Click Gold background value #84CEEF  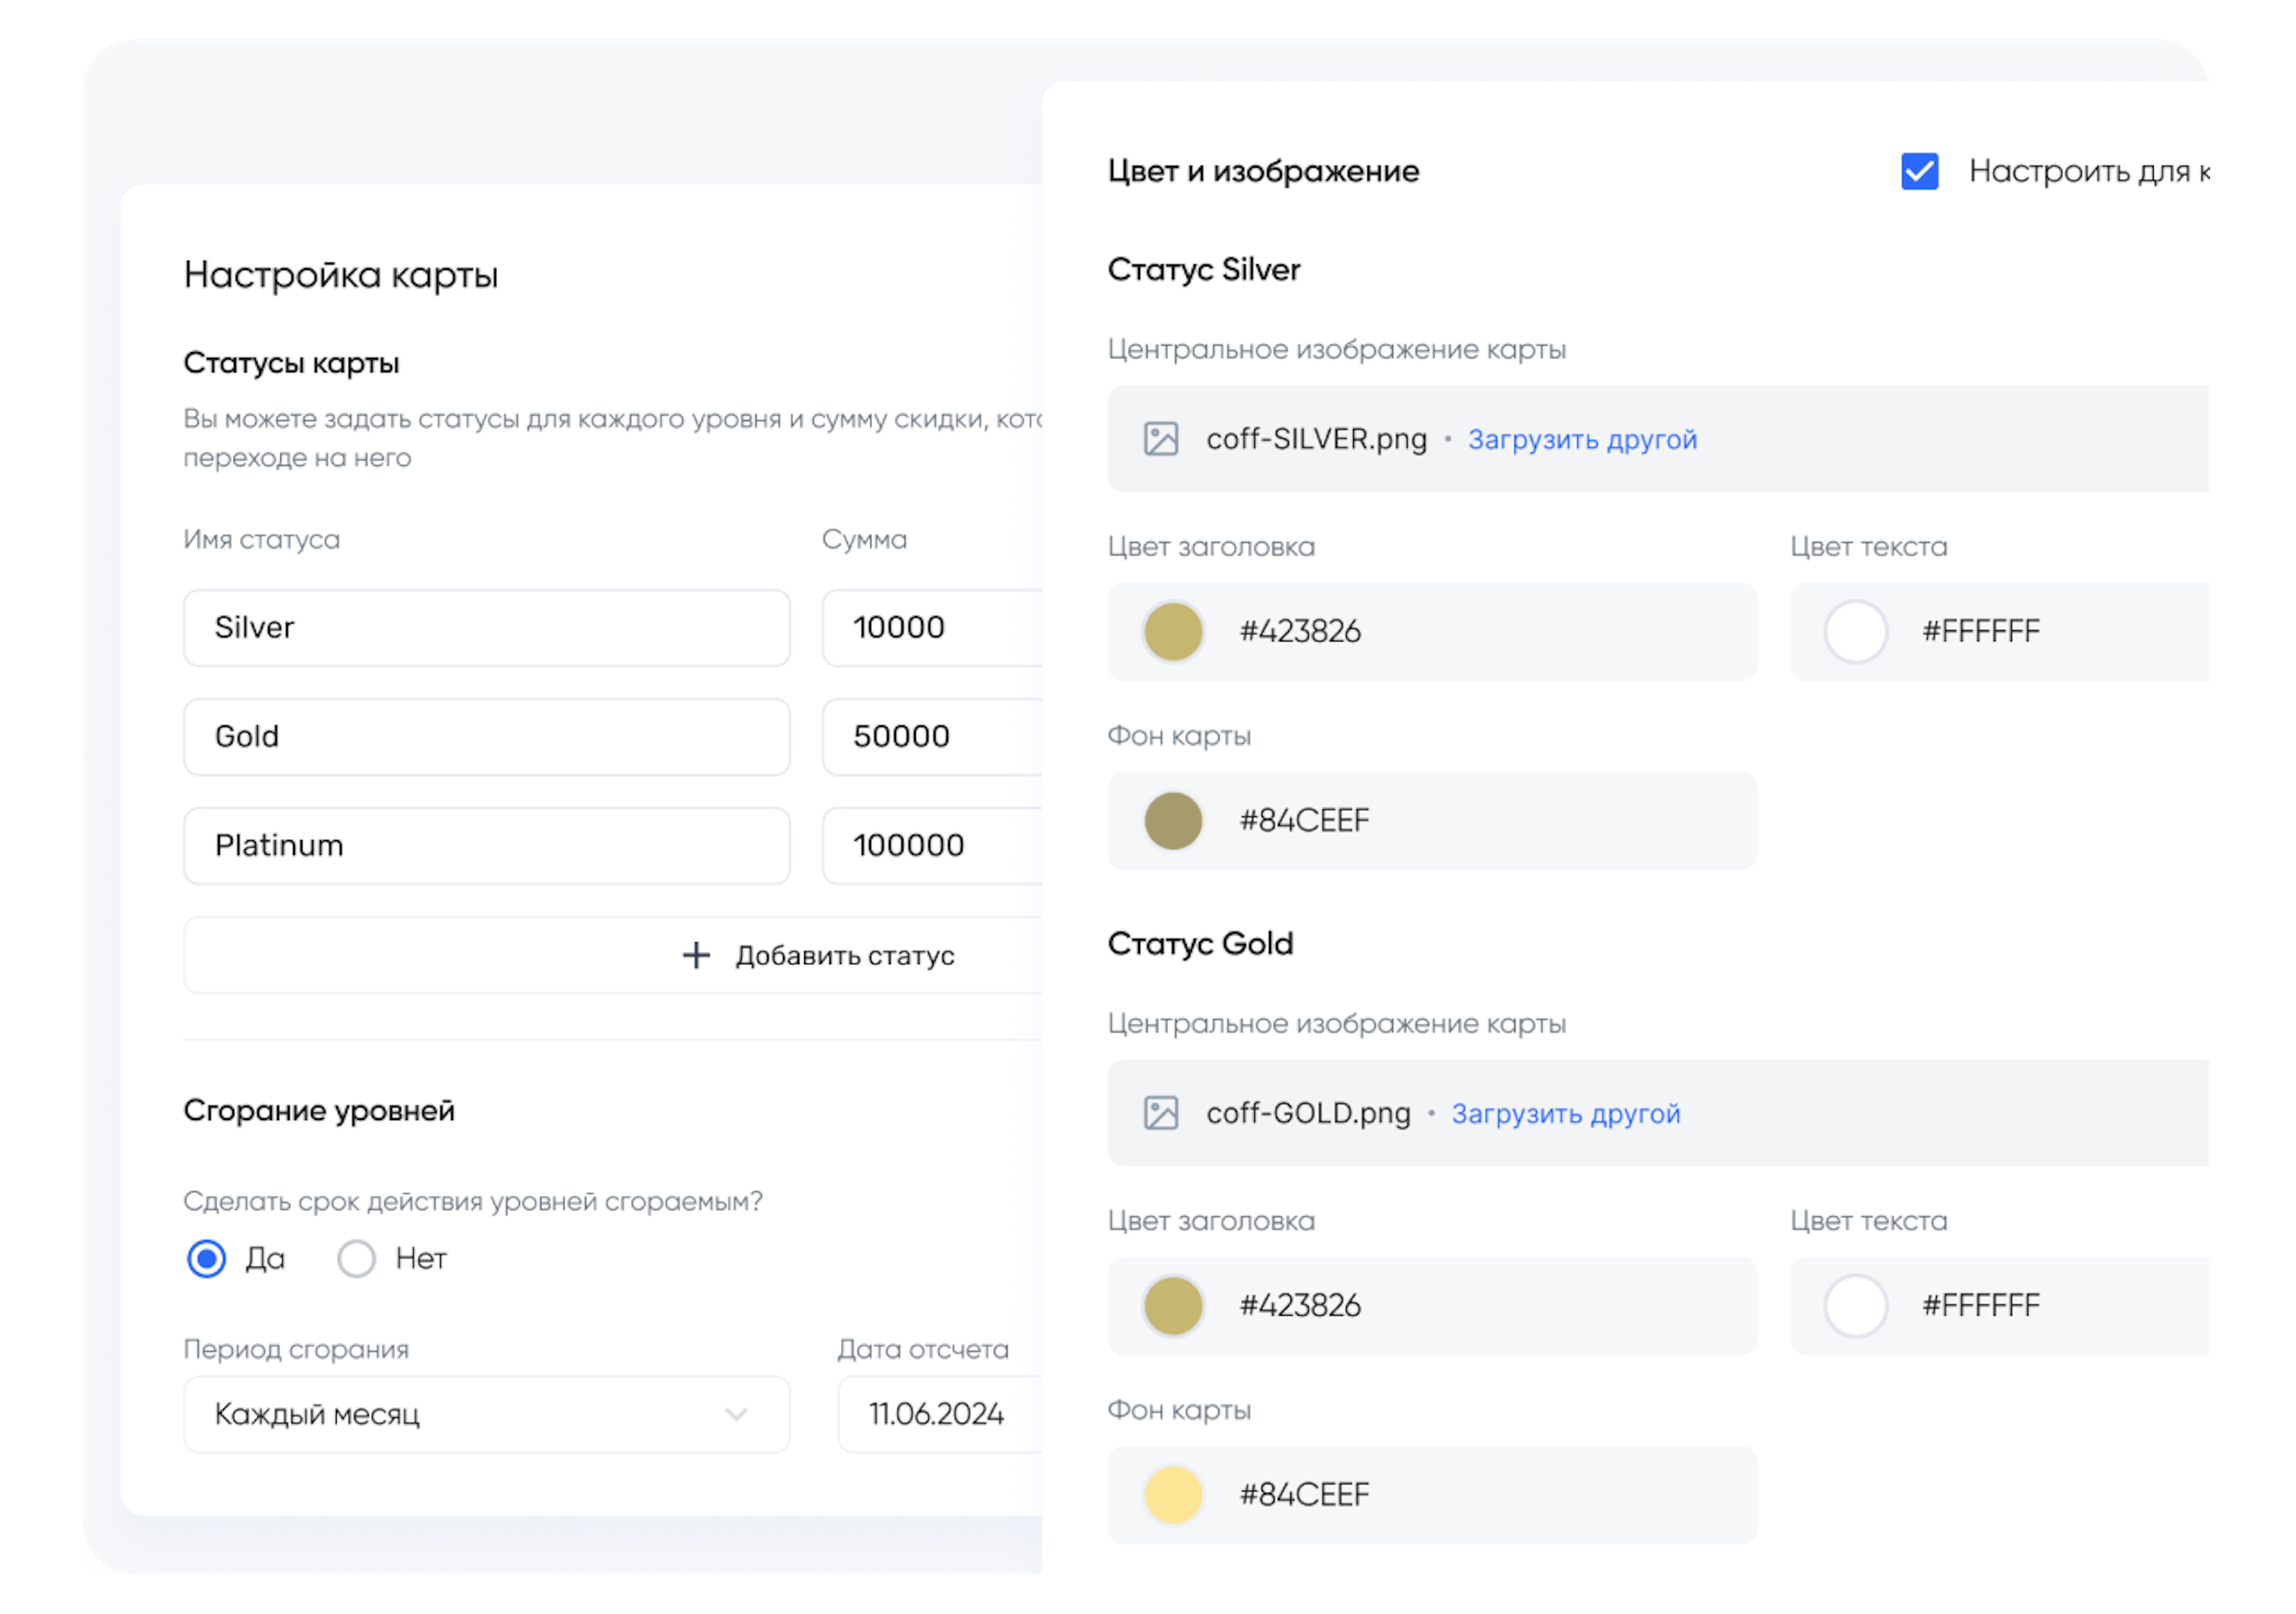(1304, 1495)
